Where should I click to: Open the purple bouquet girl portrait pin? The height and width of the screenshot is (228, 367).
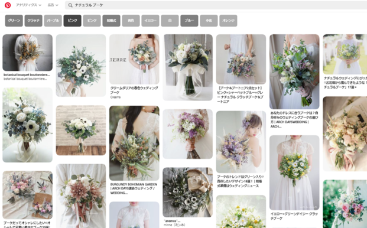coord(241,142)
